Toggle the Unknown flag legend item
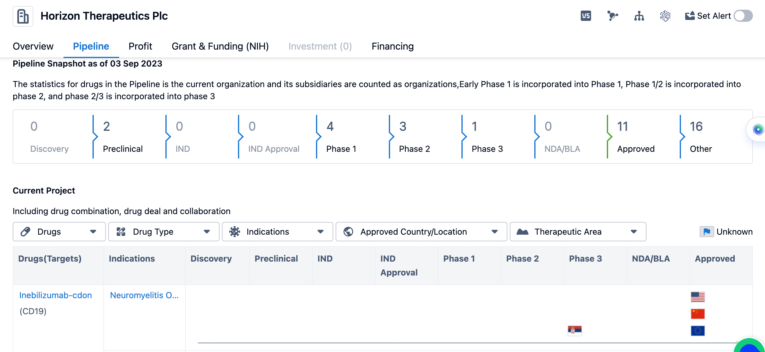 pos(726,232)
